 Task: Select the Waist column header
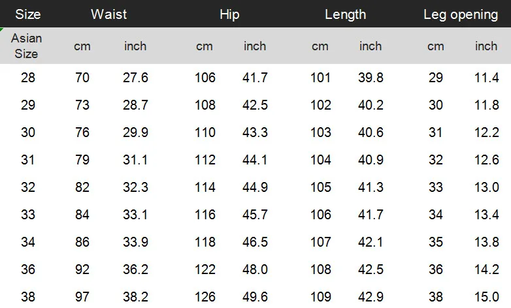pyautogui.click(x=109, y=14)
